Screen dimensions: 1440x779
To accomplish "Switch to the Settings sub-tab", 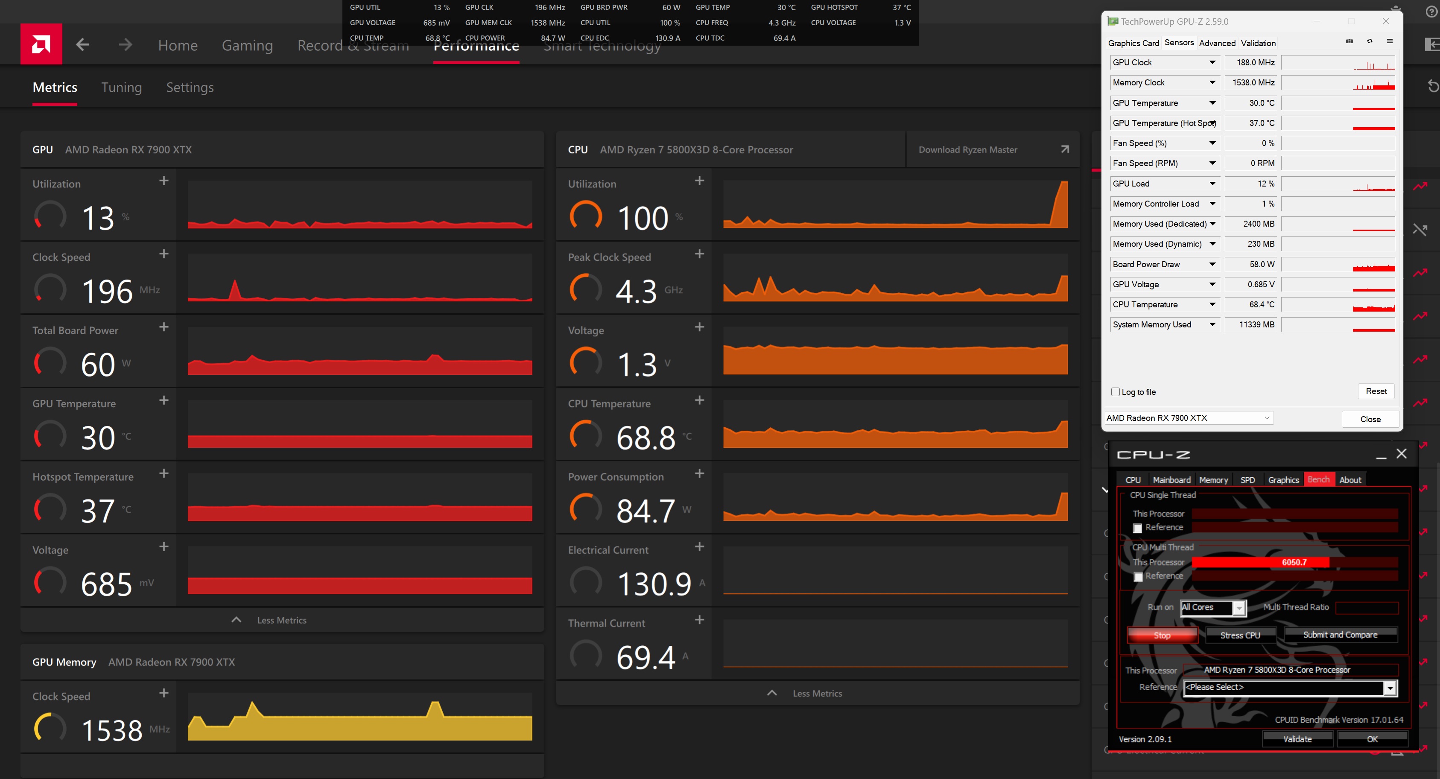I will point(190,87).
